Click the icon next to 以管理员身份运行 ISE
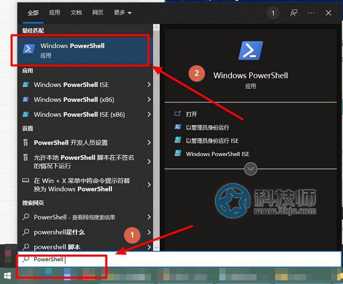Screen dimensions: 343x284 pos(178,140)
